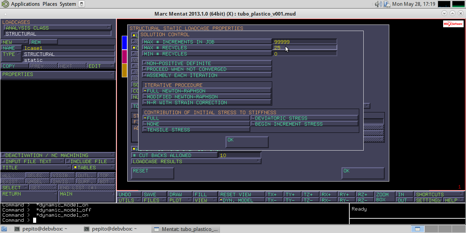Select the Mentat tubo_plastico taskbar item
The width and height of the screenshot is (466, 233).
(x=186, y=229)
